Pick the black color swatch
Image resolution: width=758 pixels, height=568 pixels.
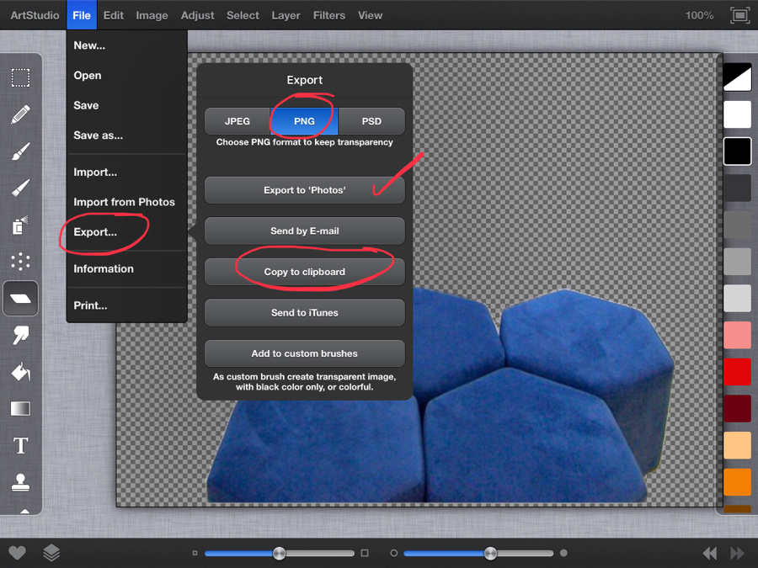click(737, 151)
